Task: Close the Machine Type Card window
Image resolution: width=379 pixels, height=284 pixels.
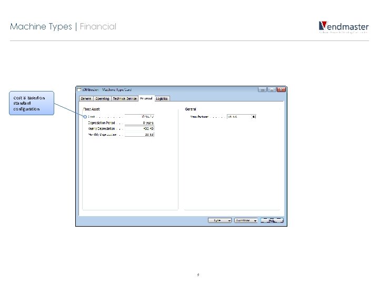Action: click(281, 89)
